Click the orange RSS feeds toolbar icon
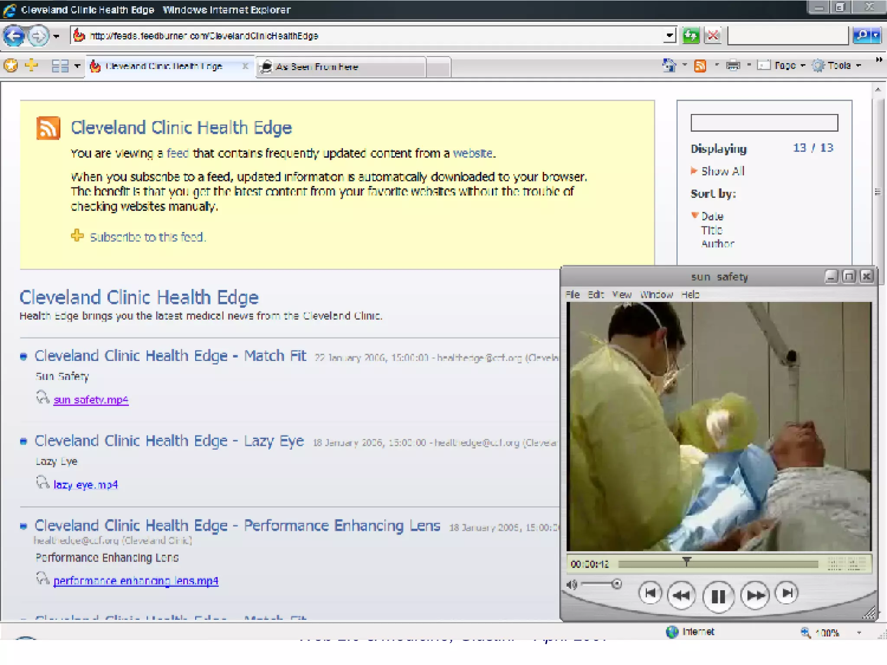 point(700,66)
